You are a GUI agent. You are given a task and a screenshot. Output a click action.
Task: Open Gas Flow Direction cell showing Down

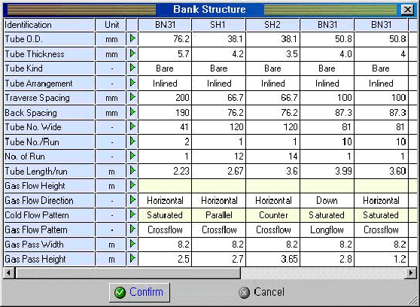pos(327,200)
